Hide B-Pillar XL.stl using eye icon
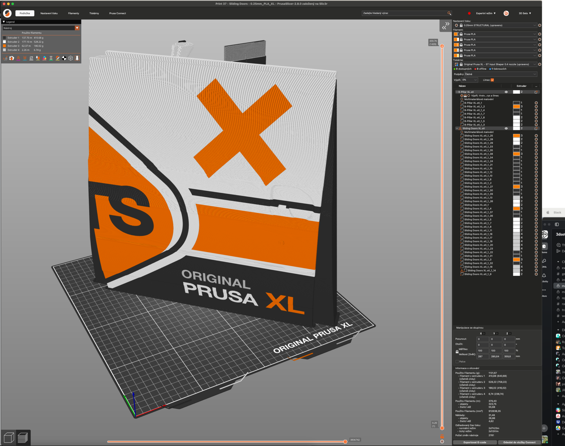565x446 pixels. [x=506, y=92]
